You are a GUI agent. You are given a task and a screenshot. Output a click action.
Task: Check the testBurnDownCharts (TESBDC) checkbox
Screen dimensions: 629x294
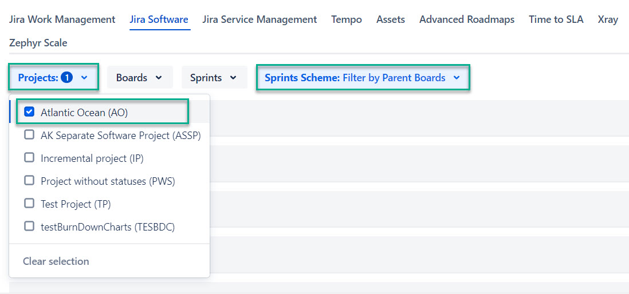tap(29, 227)
